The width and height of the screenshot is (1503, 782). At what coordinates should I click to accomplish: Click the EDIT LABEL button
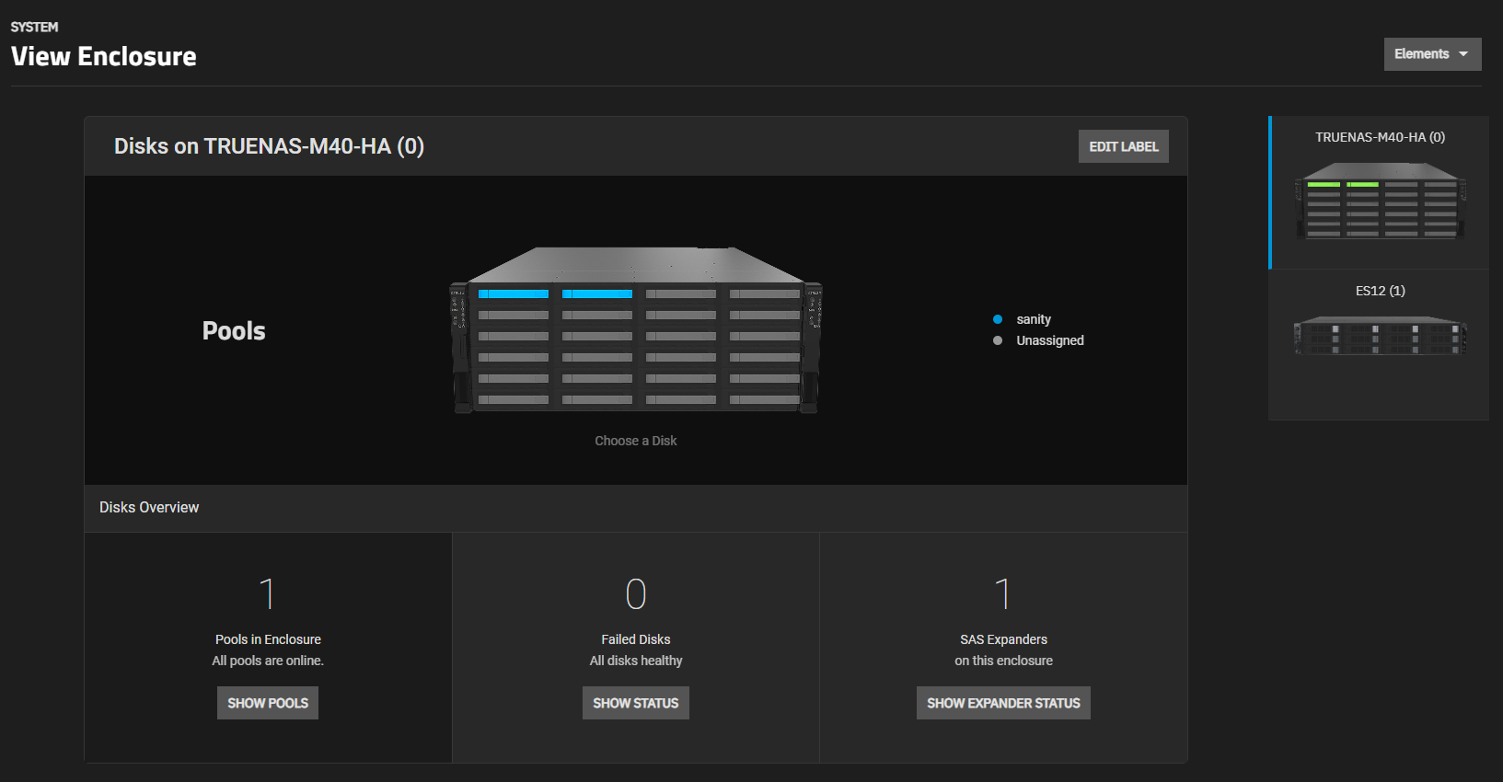1123,146
